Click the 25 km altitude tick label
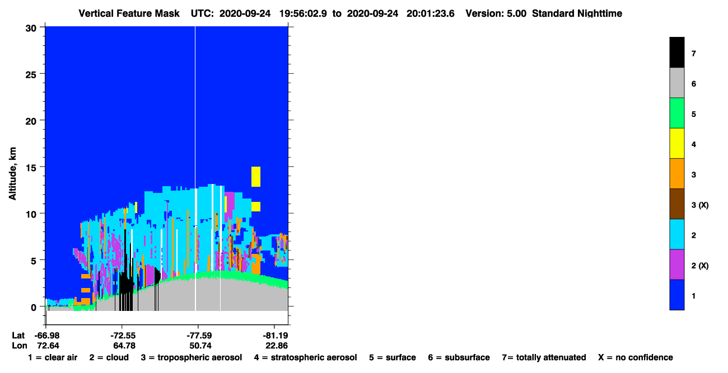This screenshot has width=728, height=373. [32, 74]
